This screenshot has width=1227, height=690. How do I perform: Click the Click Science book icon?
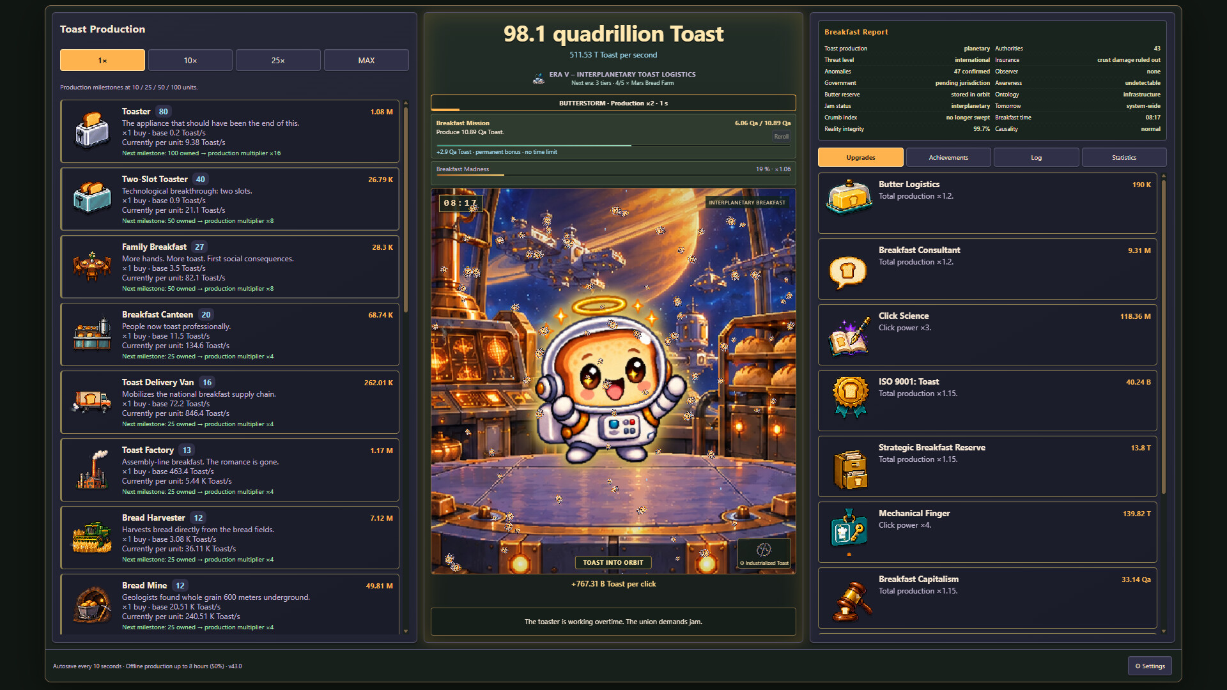(x=849, y=335)
